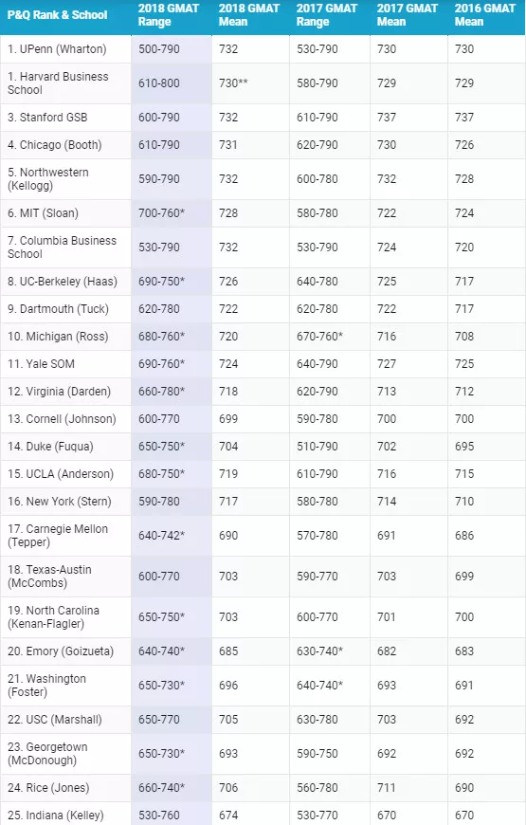Click the 2016 GMAT Mean header

pyautogui.click(x=485, y=15)
